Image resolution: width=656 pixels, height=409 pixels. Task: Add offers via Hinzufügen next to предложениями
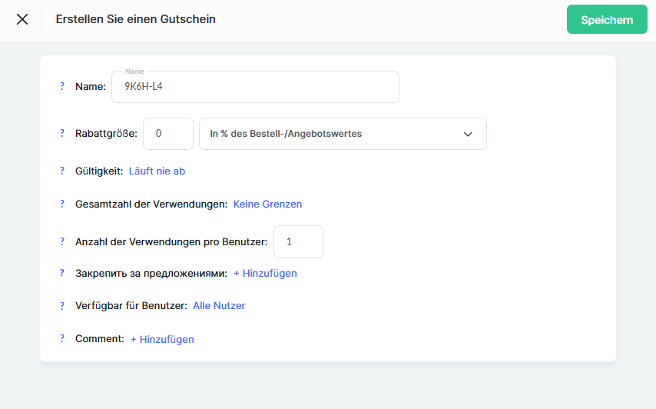pyautogui.click(x=265, y=273)
